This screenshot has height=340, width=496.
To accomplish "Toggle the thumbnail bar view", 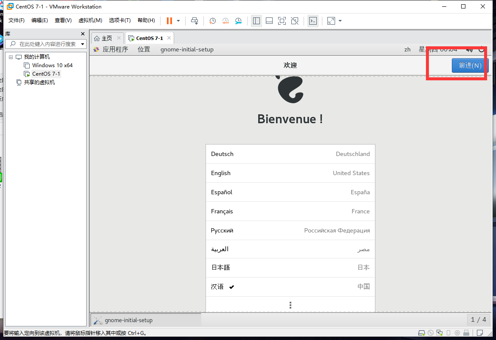I will point(269,21).
